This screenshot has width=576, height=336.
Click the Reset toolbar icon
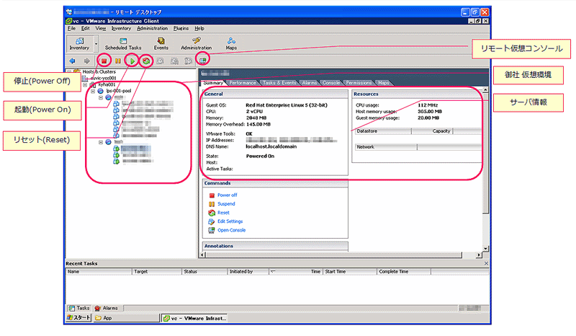click(x=146, y=61)
